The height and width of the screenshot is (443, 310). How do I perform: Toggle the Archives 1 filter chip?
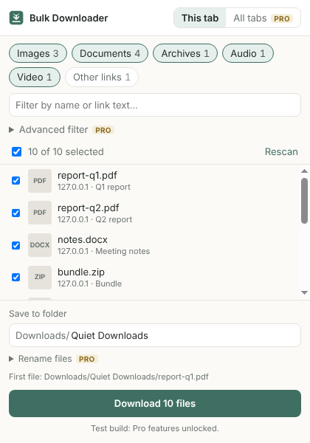(x=185, y=53)
